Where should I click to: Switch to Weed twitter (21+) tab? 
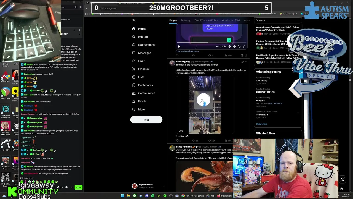pos(231,20)
